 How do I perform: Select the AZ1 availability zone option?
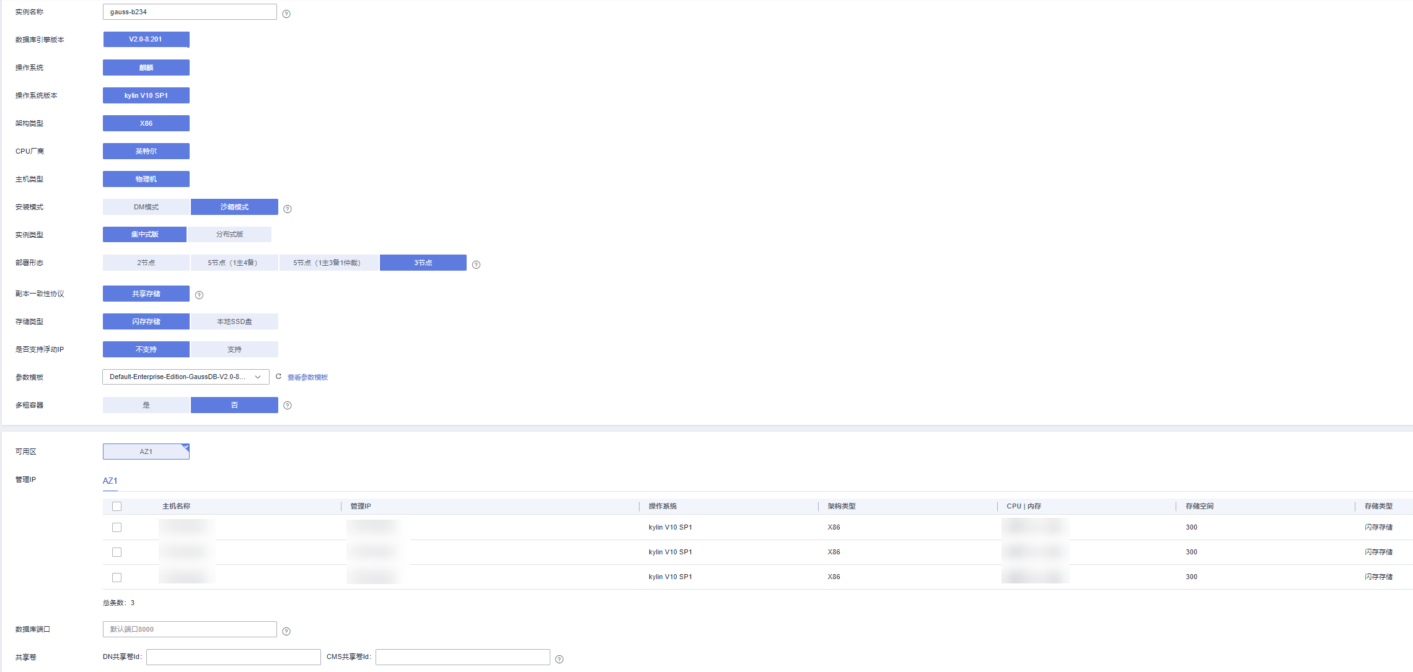(146, 452)
